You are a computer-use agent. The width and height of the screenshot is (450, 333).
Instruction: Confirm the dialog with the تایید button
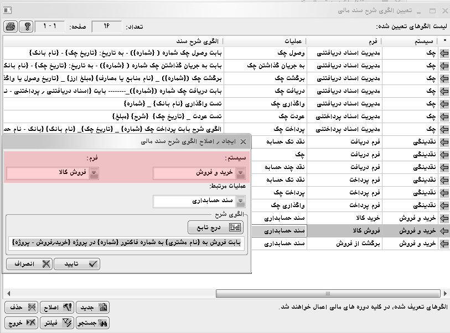pos(78,264)
